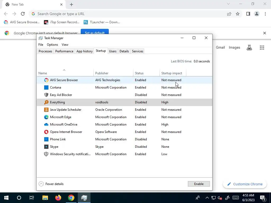Reload the Chrome page
Image resolution: width=271 pixels, height=203 pixels.
[x=23, y=14]
